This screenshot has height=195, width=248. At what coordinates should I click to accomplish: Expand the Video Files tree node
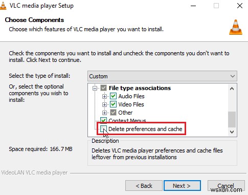coord(104,104)
